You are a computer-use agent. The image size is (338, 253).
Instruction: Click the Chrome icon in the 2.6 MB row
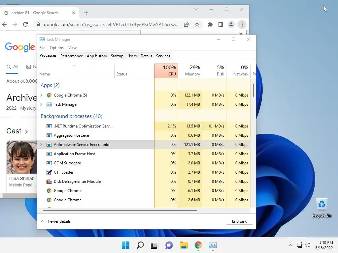(x=49, y=200)
